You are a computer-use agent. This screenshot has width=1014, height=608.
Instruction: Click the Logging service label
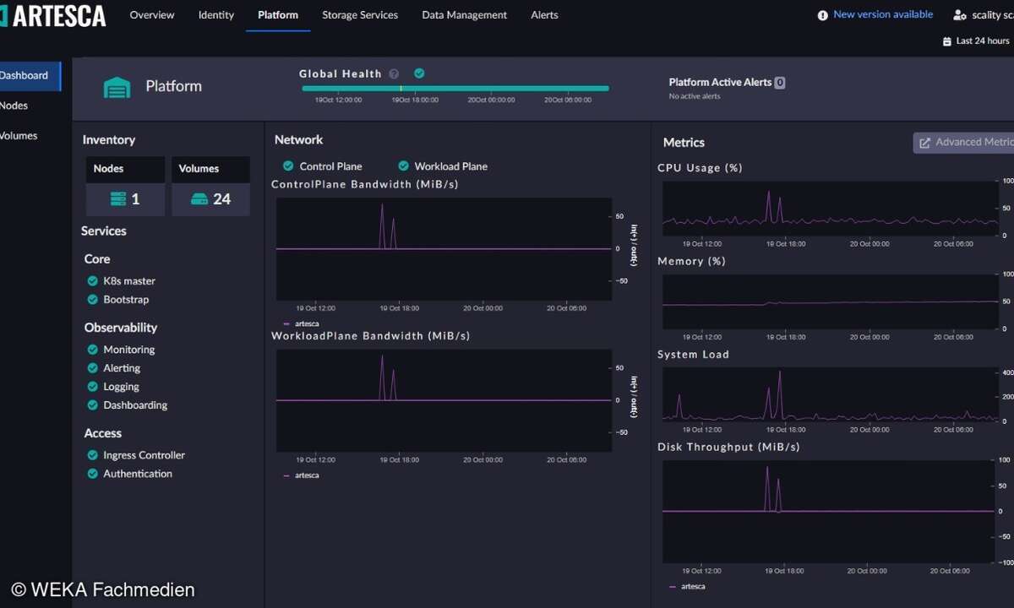(121, 387)
